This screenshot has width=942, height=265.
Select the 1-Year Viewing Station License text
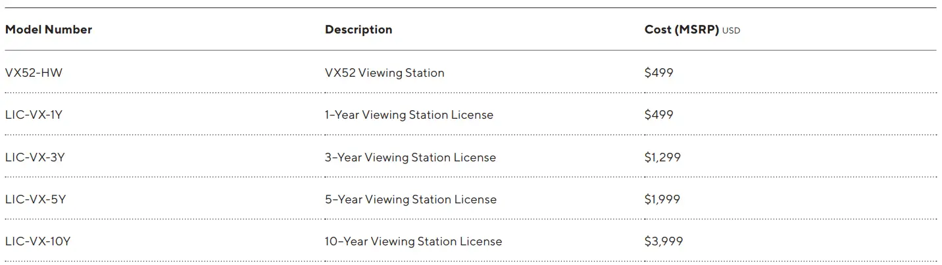[409, 115]
